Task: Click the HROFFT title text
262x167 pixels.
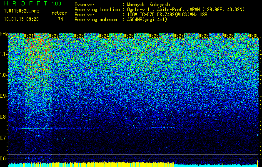Action: click(26, 3)
